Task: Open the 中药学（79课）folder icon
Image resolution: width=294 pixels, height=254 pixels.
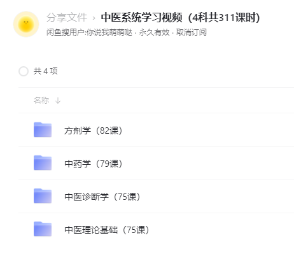Action: [43, 163]
